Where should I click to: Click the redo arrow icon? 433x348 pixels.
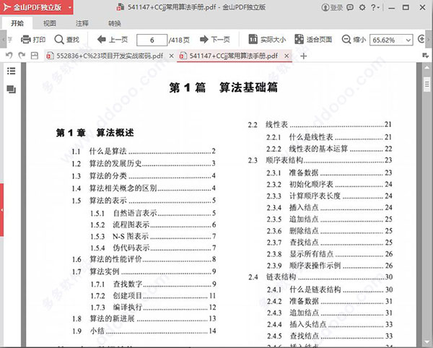click(22, 56)
